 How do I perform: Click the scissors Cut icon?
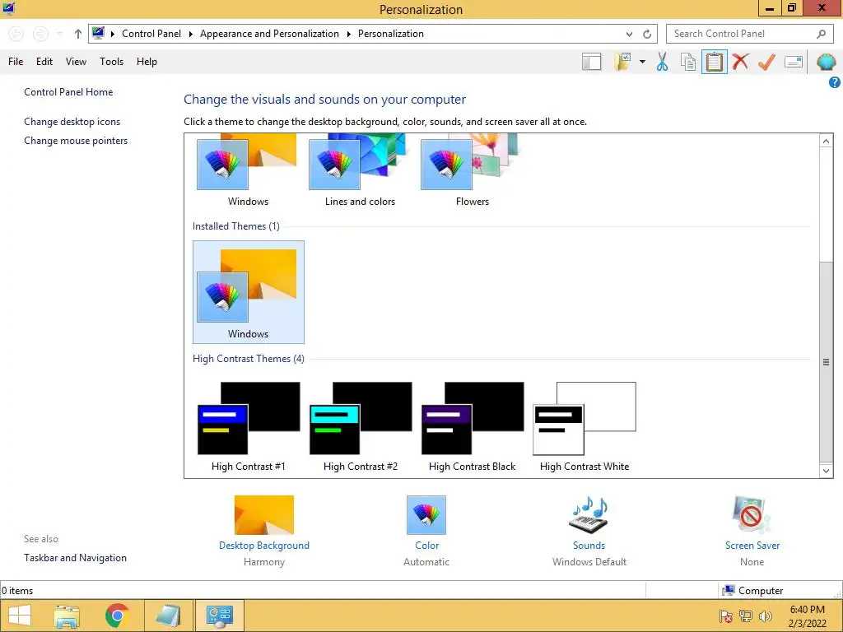coord(662,62)
